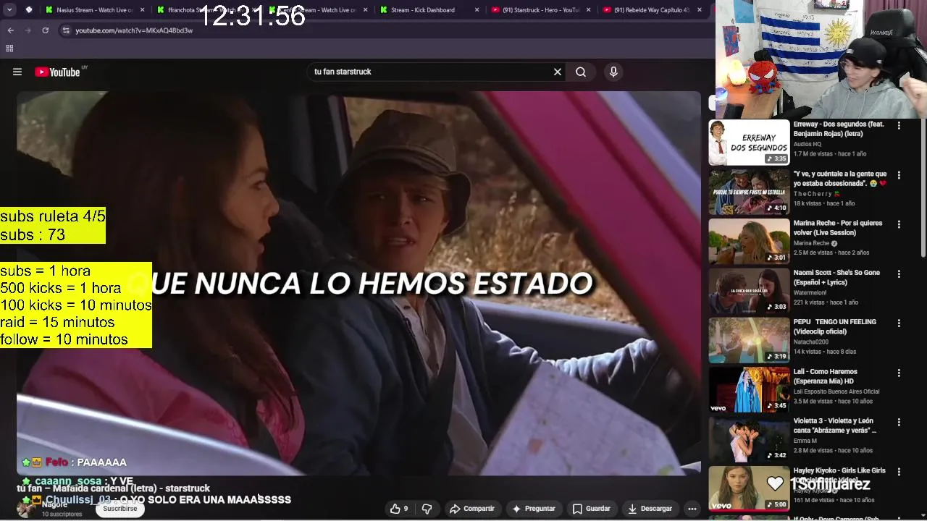This screenshot has height=521, width=927.
Task: Click the 'Emma M' channel name
Action: pos(805,441)
